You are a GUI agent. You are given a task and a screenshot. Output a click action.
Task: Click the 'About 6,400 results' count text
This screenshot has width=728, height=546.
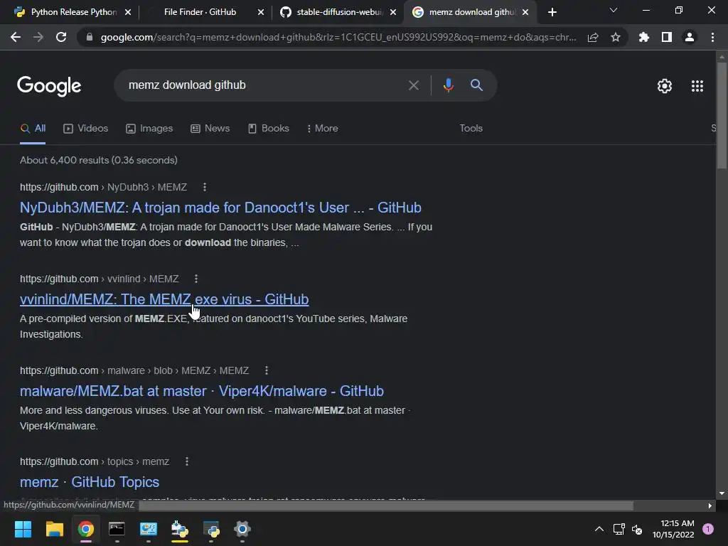pyautogui.click(x=99, y=160)
